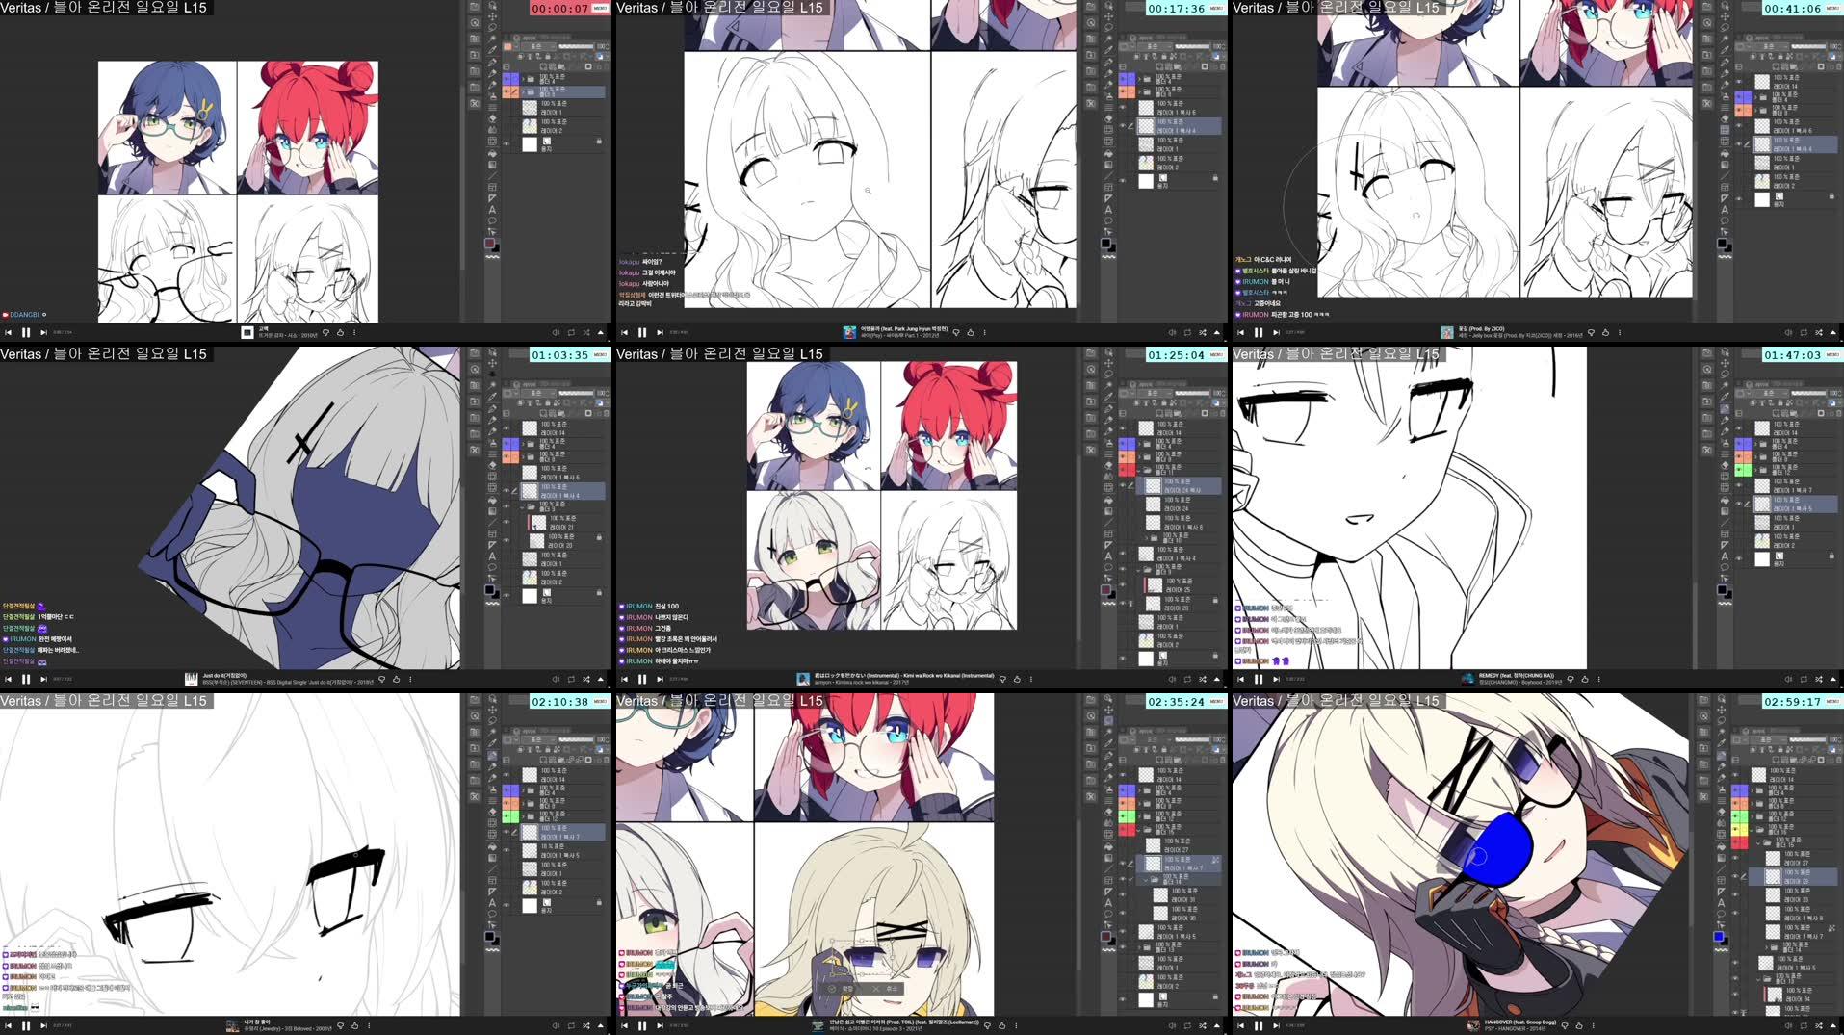Viewport: 1844px width, 1035px height.
Task: Collapse the music player with the arrow chevron
Action: pos(600,331)
